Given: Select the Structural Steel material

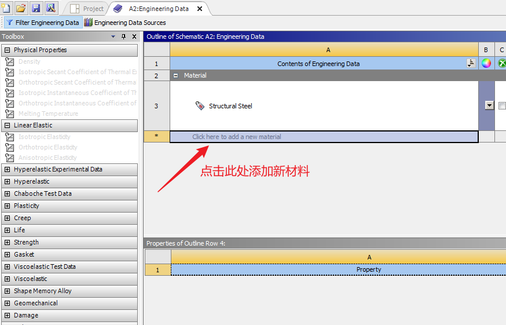Looking at the screenshot, I should pos(230,106).
